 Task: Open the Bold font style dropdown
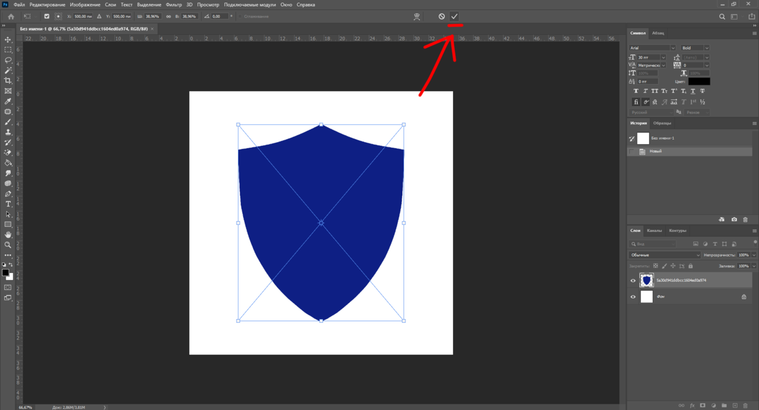coord(707,48)
